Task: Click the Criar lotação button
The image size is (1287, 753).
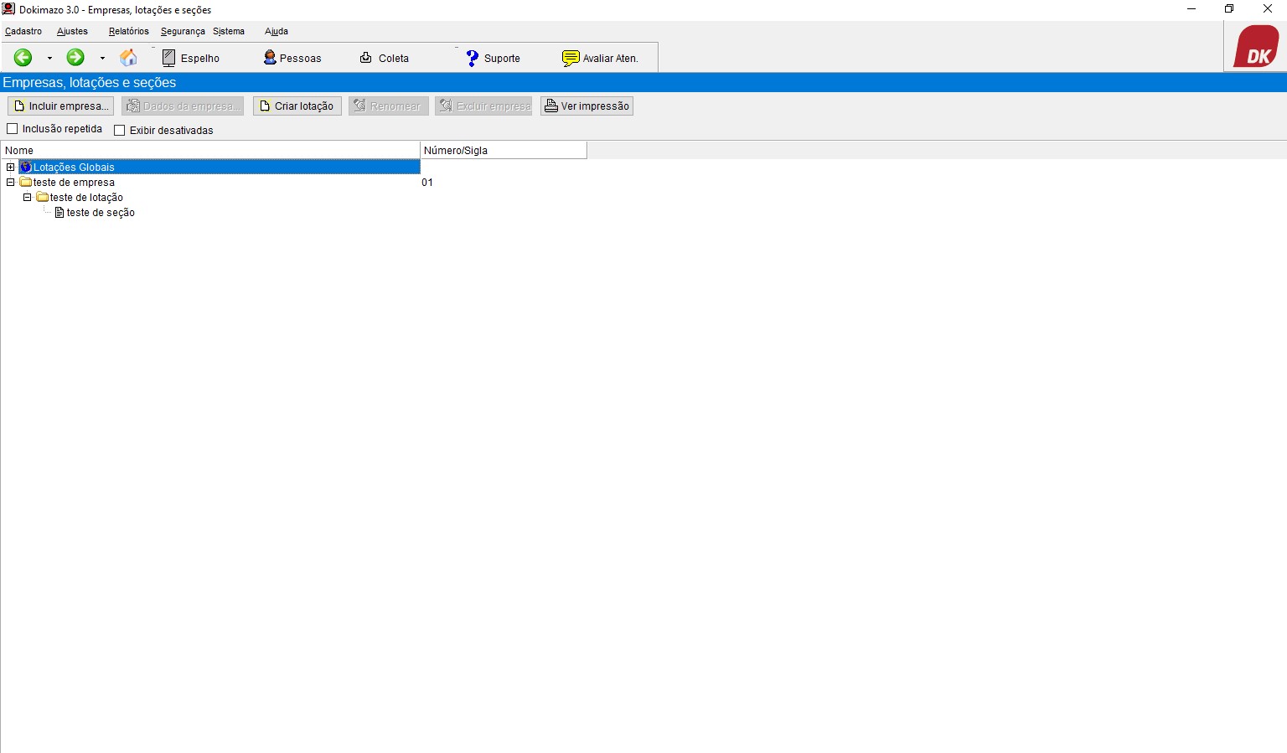Action: pos(297,106)
